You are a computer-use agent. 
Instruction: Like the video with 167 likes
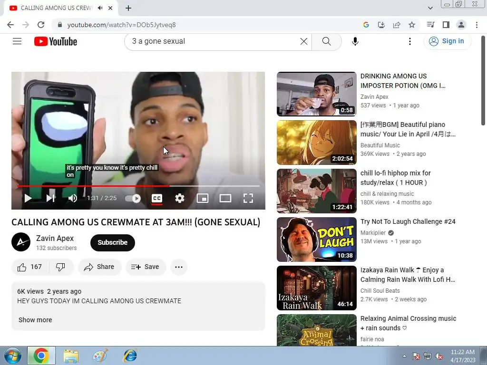point(30,267)
